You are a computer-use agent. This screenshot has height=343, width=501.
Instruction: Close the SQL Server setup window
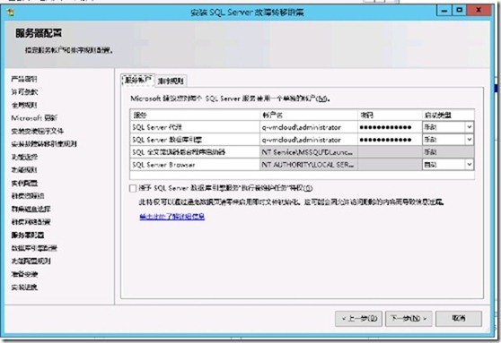(x=479, y=11)
